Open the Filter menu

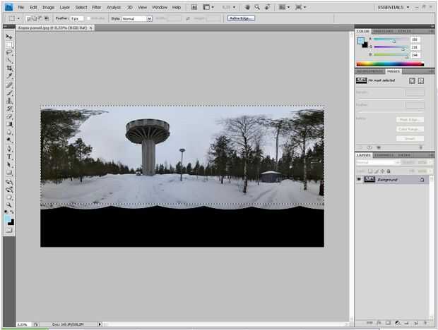(x=96, y=7)
